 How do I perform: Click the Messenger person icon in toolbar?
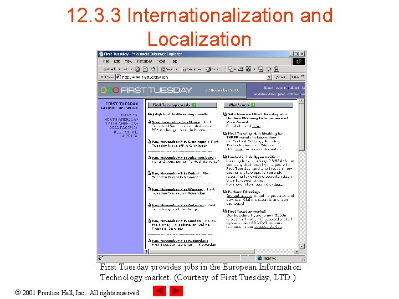(x=276, y=69)
